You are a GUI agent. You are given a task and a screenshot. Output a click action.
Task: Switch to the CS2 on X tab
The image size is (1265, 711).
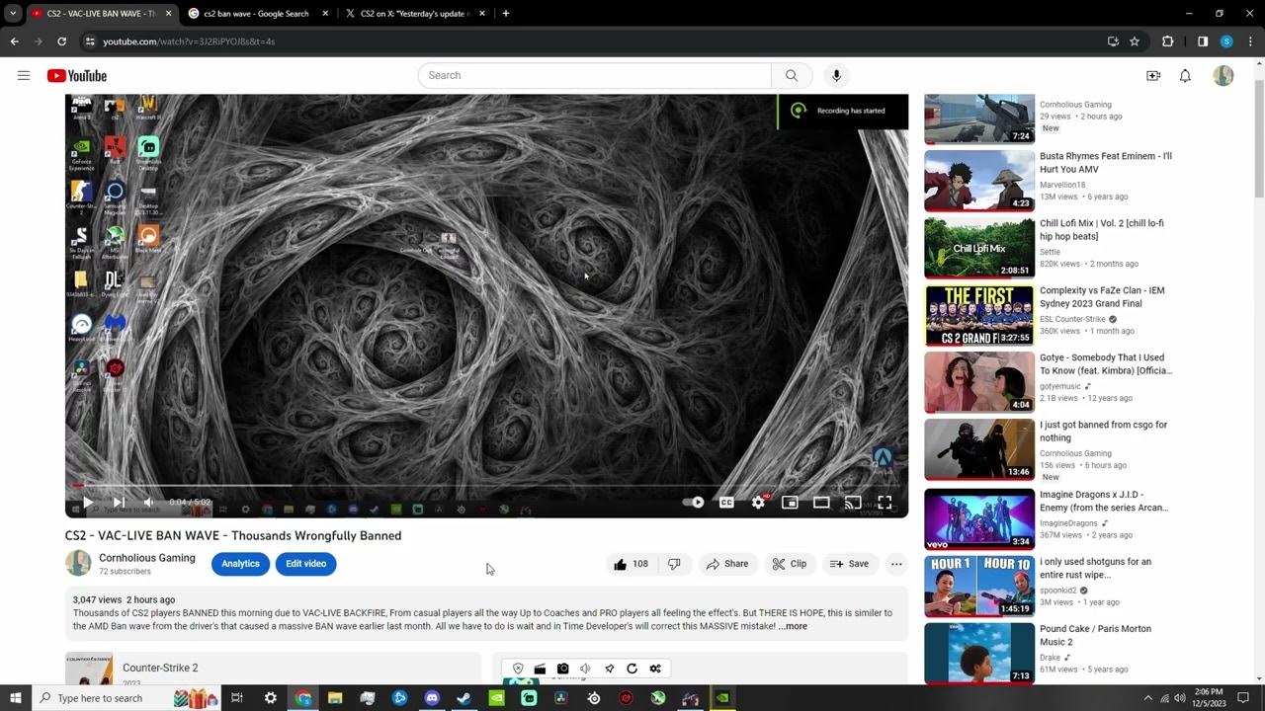point(415,14)
